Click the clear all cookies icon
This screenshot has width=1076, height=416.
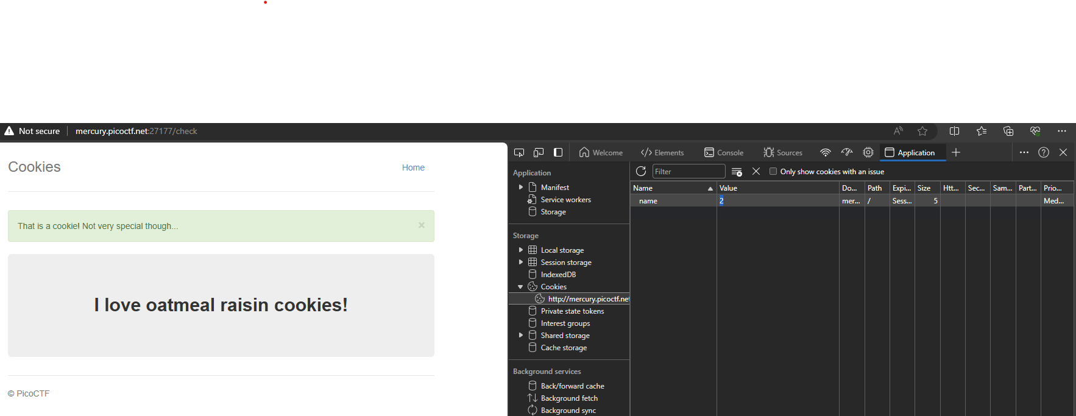click(737, 172)
